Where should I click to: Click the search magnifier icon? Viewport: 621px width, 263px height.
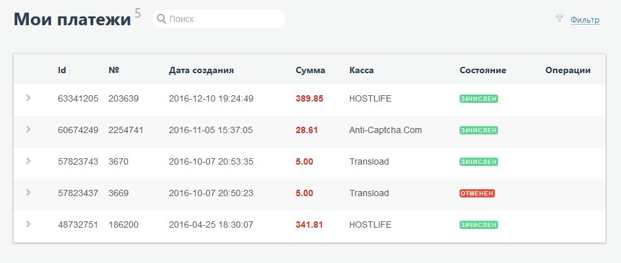coord(161,20)
